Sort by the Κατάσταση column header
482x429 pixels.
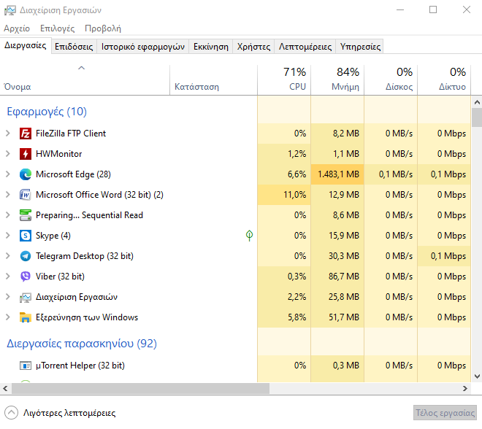point(214,80)
